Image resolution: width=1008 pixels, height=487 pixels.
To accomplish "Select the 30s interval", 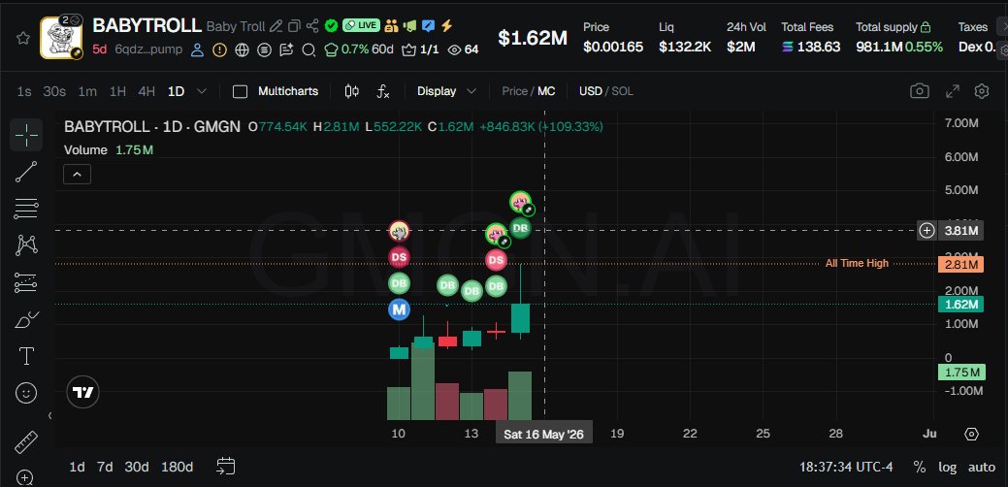I will point(54,91).
